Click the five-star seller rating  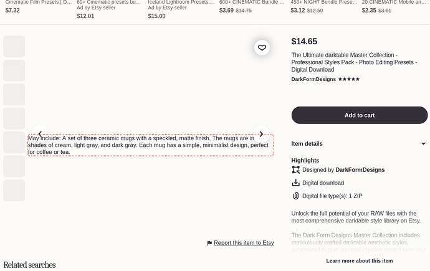349,79
